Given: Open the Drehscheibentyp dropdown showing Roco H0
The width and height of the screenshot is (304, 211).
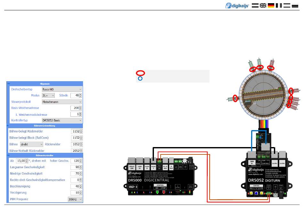Looking at the screenshot, I should tap(62, 89).
